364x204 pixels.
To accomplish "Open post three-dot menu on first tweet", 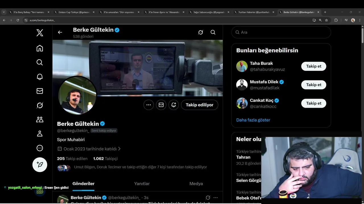I will pyautogui.click(x=216, y=197).
